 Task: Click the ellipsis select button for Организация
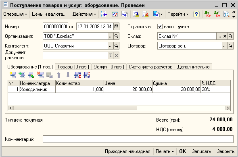[x=111, y=36]
